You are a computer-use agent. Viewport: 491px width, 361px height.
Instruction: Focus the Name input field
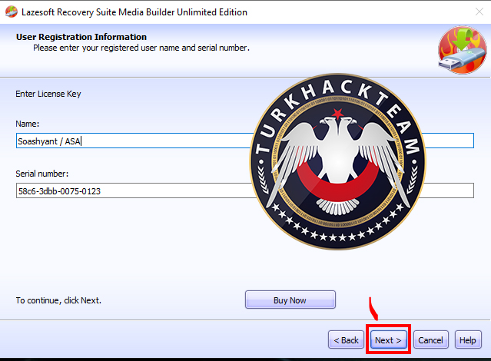tap(245, 141)
